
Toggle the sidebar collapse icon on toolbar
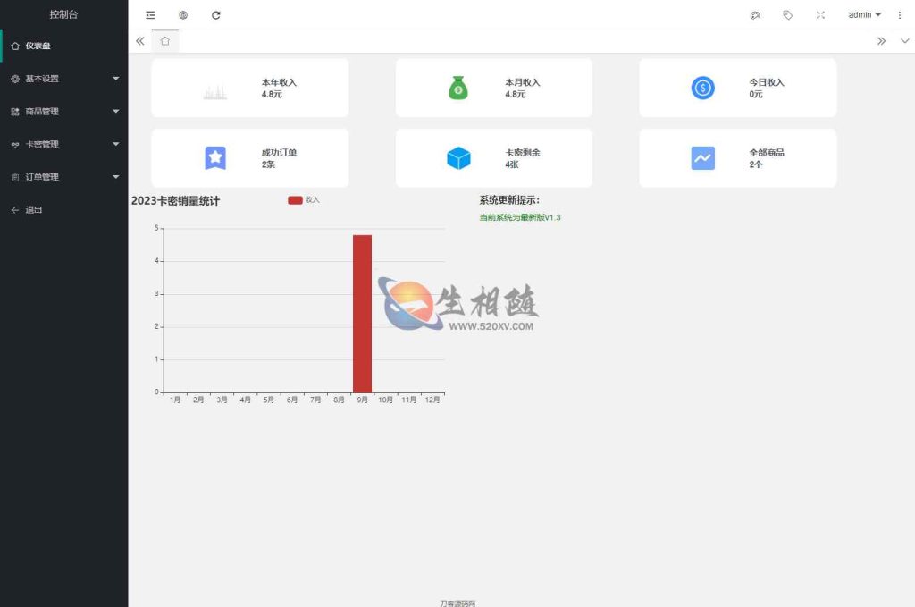pos(150,15)
